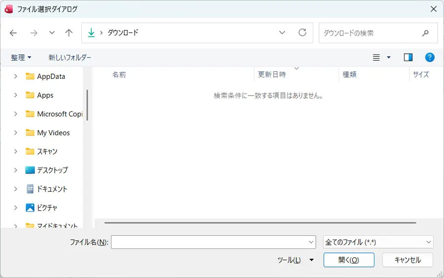
Task: Click the キャンセル button
Action: (x=408, y=260)
